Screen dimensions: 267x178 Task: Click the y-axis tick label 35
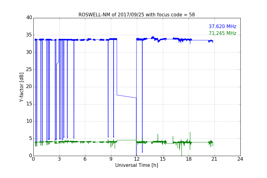coord(29,35)
